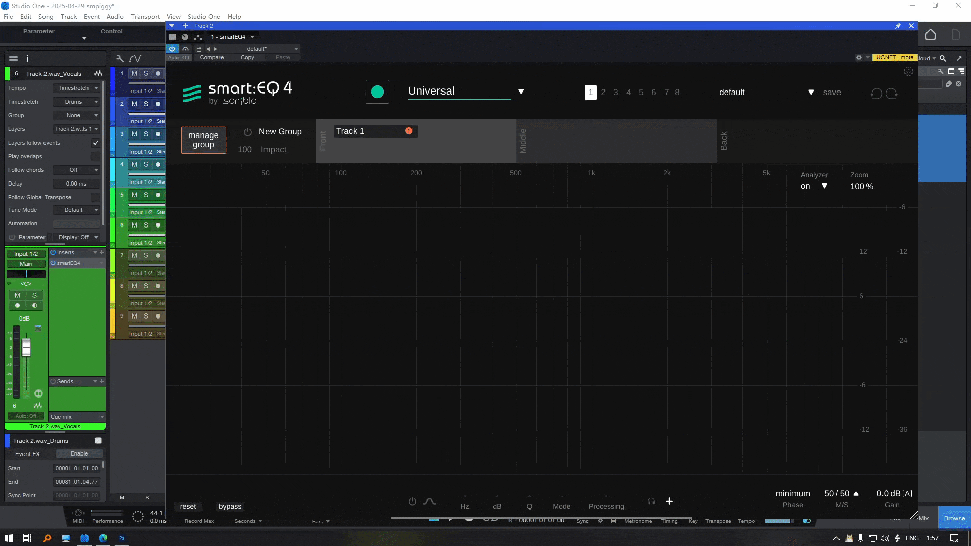Open Tune Mode Default dropdown
This screenshot has height=546, width=971.
coord(76,210)
